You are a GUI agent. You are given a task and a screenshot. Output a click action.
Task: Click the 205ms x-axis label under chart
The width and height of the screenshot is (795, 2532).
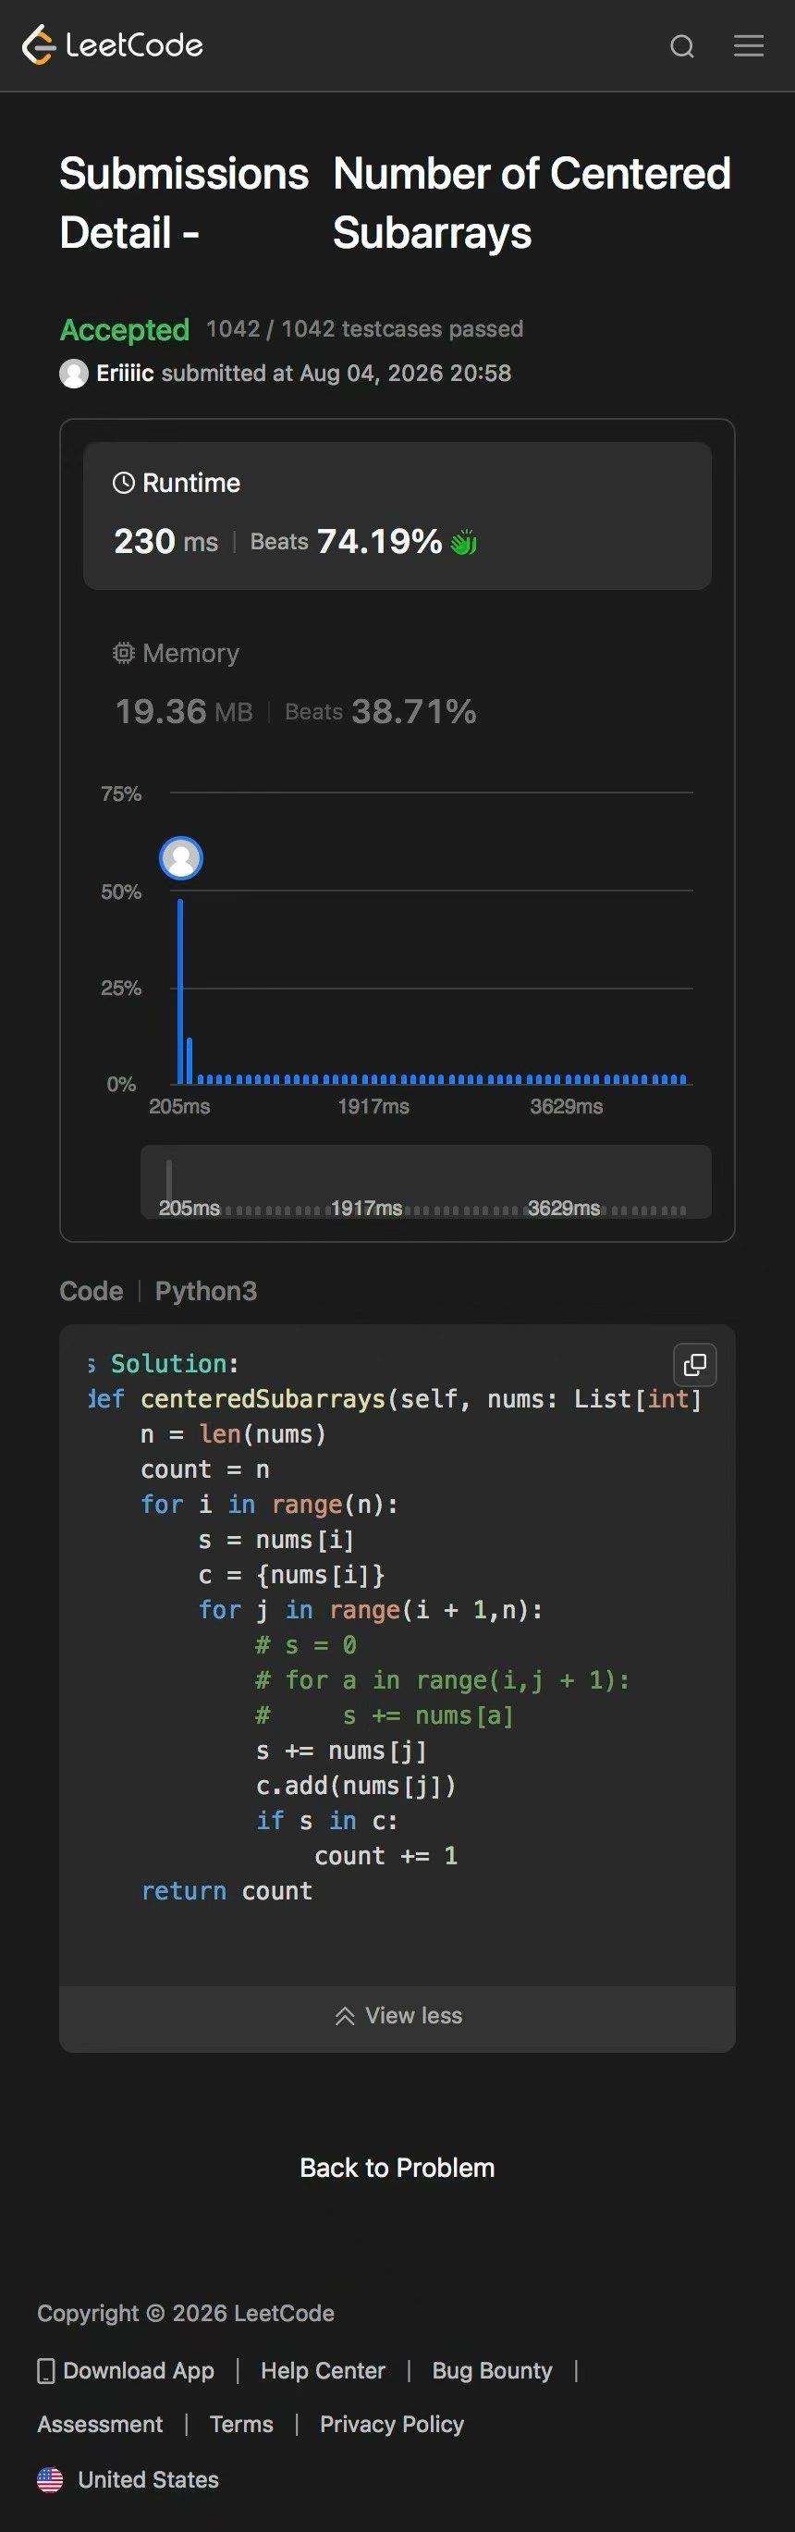[180, 1107]
